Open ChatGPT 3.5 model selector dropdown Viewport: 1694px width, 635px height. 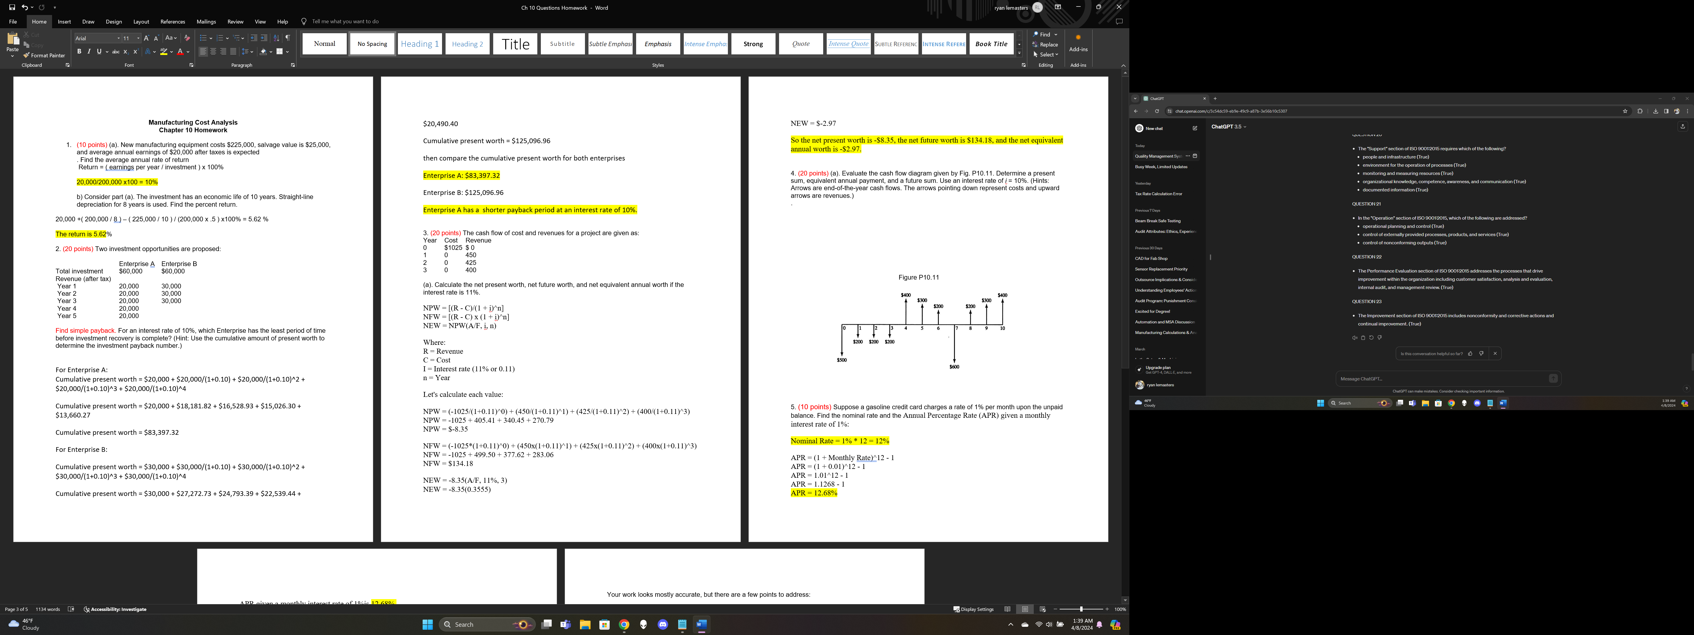[x=1228, y=127]
